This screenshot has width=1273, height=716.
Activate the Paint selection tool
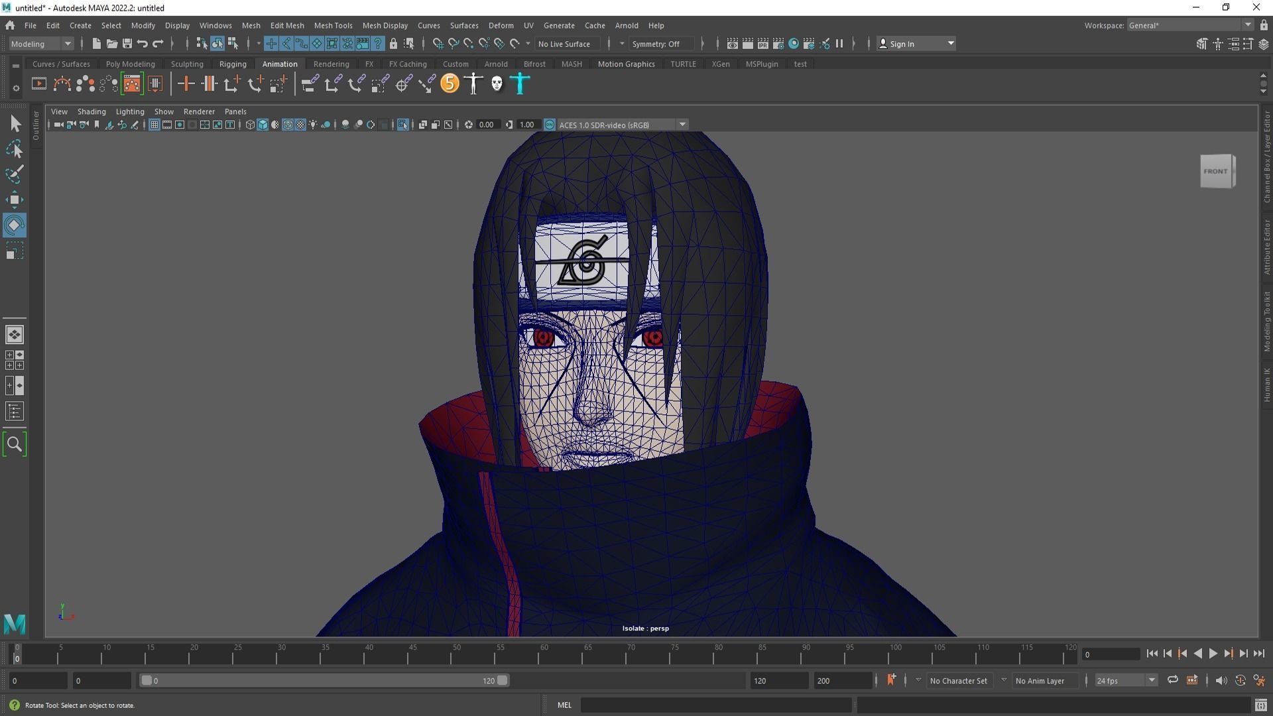[14, 174]
